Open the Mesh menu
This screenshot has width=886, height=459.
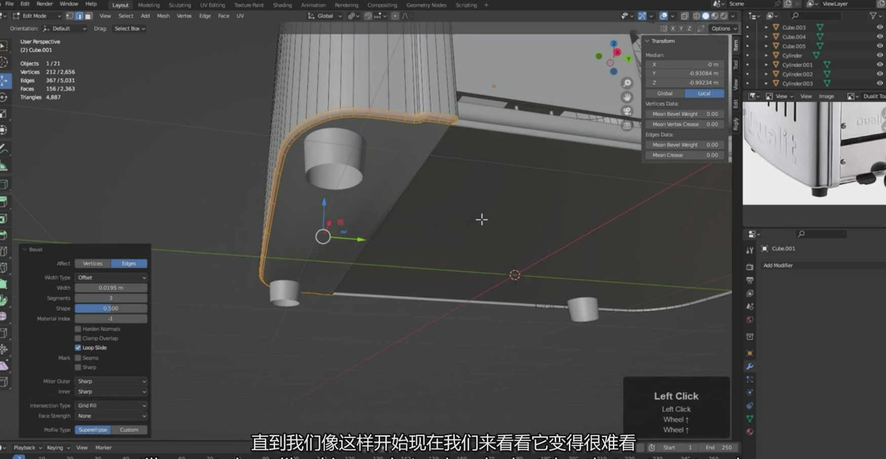(x=163, y=16)
